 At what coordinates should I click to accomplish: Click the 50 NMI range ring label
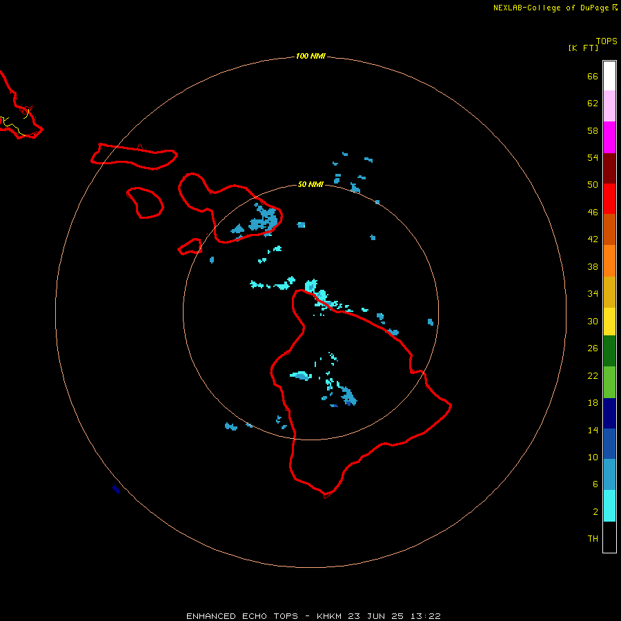tap(310, 184)
